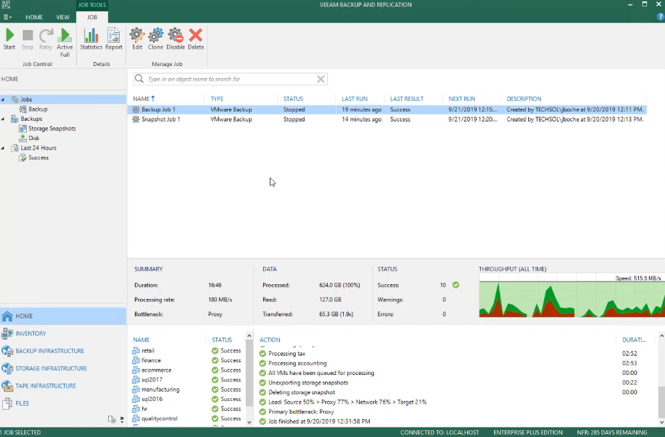Click 'Deleting storage snapshot' log entry
The height and width of the screenshot is (437, 665).
coord(302,392)
